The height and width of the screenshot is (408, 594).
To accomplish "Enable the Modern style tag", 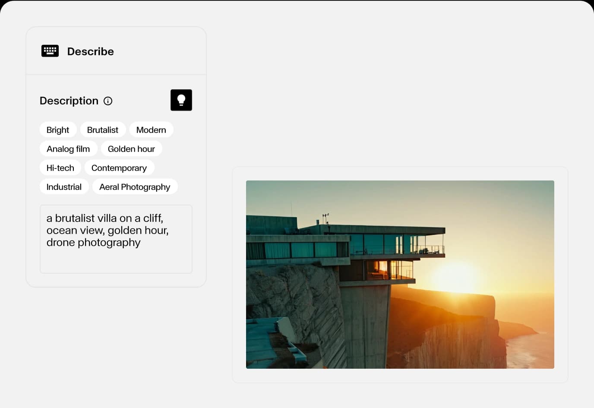I will coord(151,130).
